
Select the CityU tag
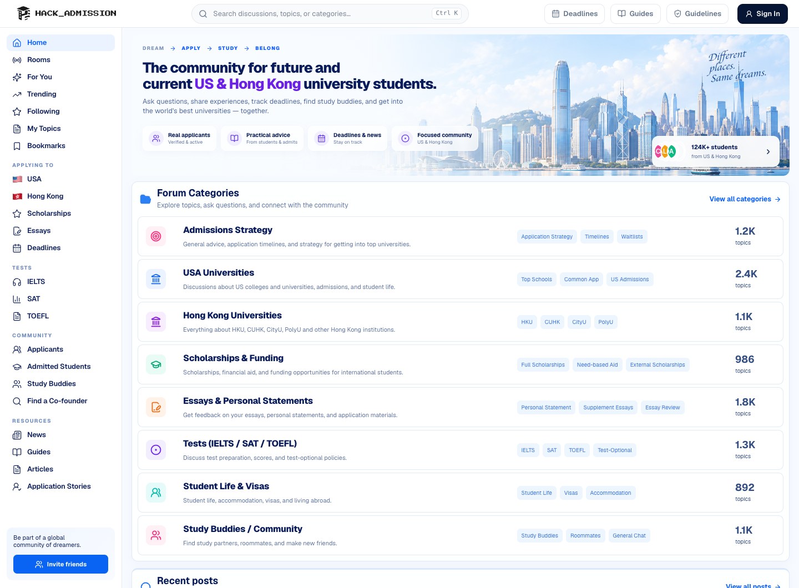coord(579,322)
